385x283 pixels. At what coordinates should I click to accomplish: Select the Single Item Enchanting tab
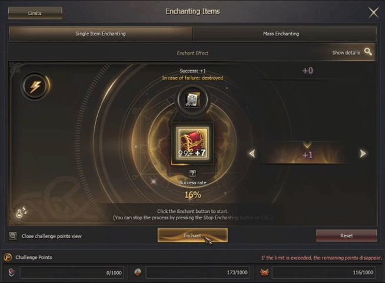(101, 34)
